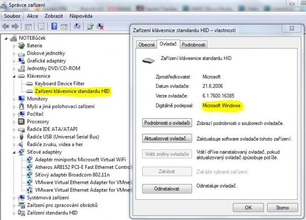Click the driver date 21.6.2006 text
The image size is (306, 220).
pyautogui.click(x=213, y=86)
